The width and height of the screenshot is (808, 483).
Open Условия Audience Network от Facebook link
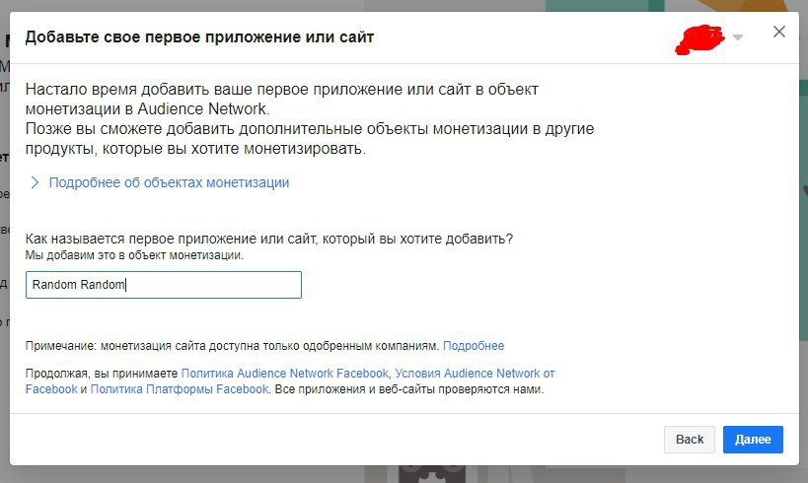(475, 374)
